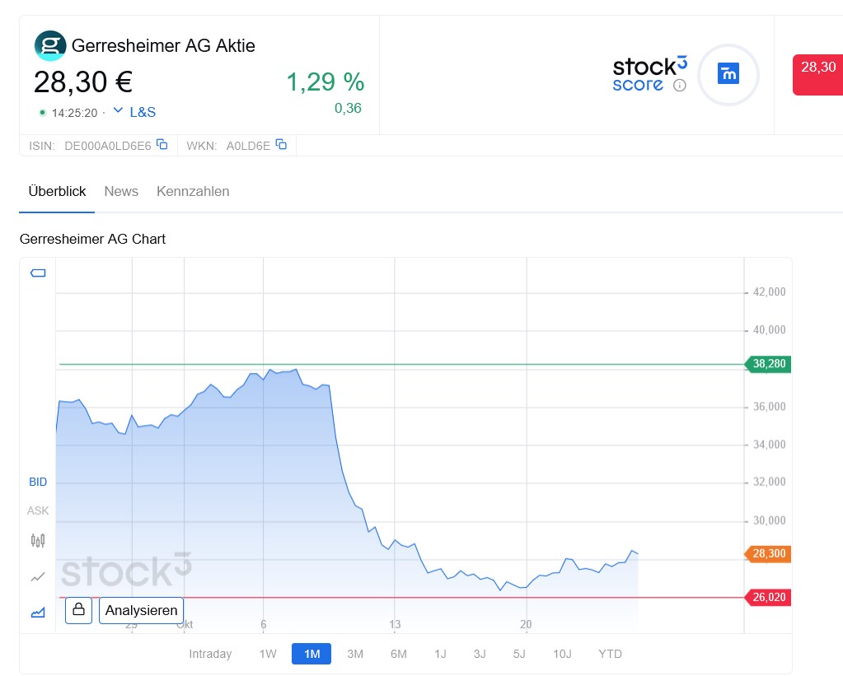Select the 1W timeframe
The width and height of the screenshot is (843, 676).
tap(268, 654)
